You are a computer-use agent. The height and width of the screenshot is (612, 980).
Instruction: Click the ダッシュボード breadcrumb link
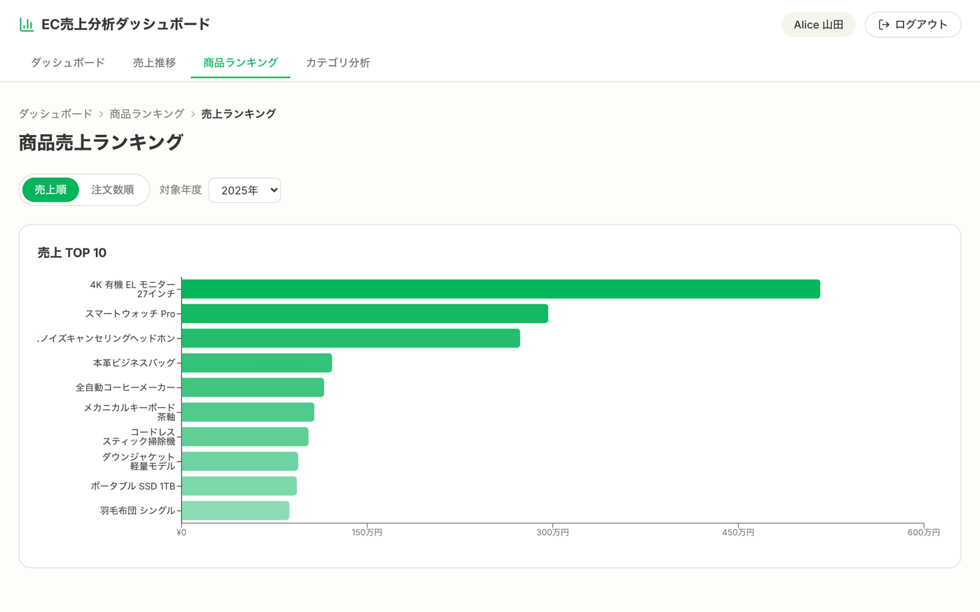pos(55,113)
